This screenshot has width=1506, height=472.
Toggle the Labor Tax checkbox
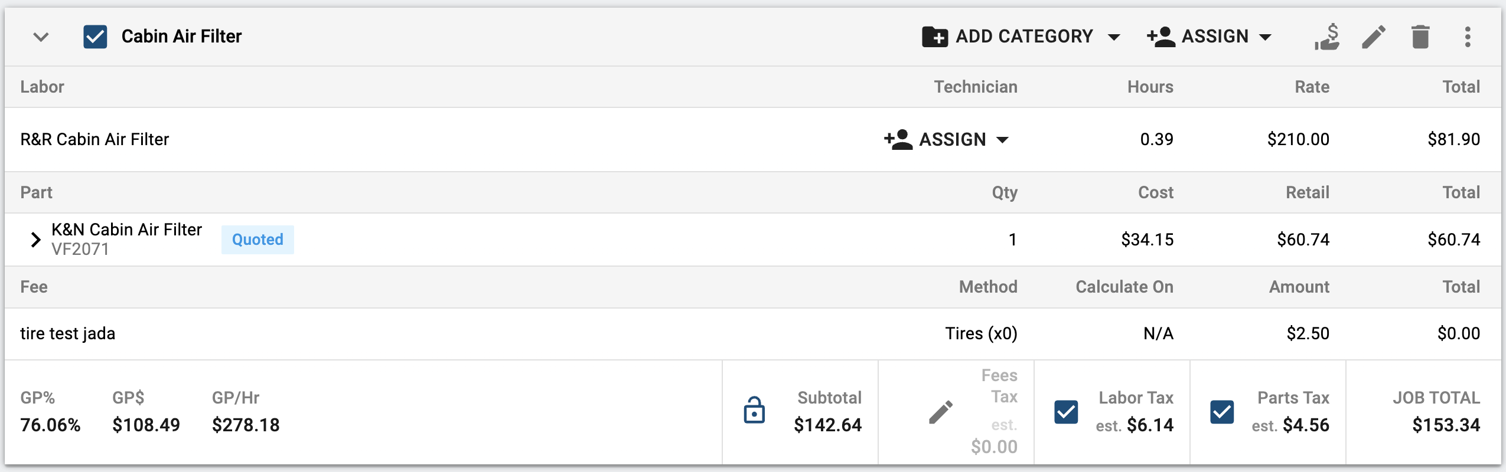click(1066, 412)
